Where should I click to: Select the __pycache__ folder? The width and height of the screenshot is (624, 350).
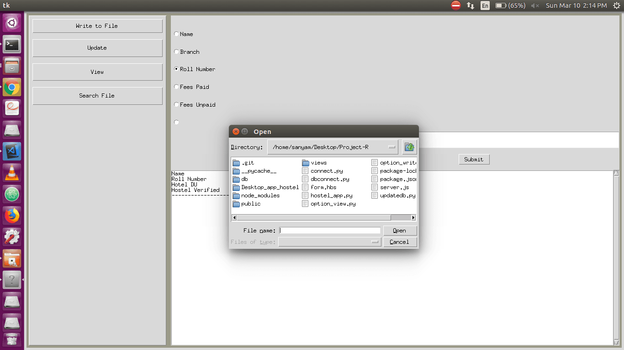point(254,171)
